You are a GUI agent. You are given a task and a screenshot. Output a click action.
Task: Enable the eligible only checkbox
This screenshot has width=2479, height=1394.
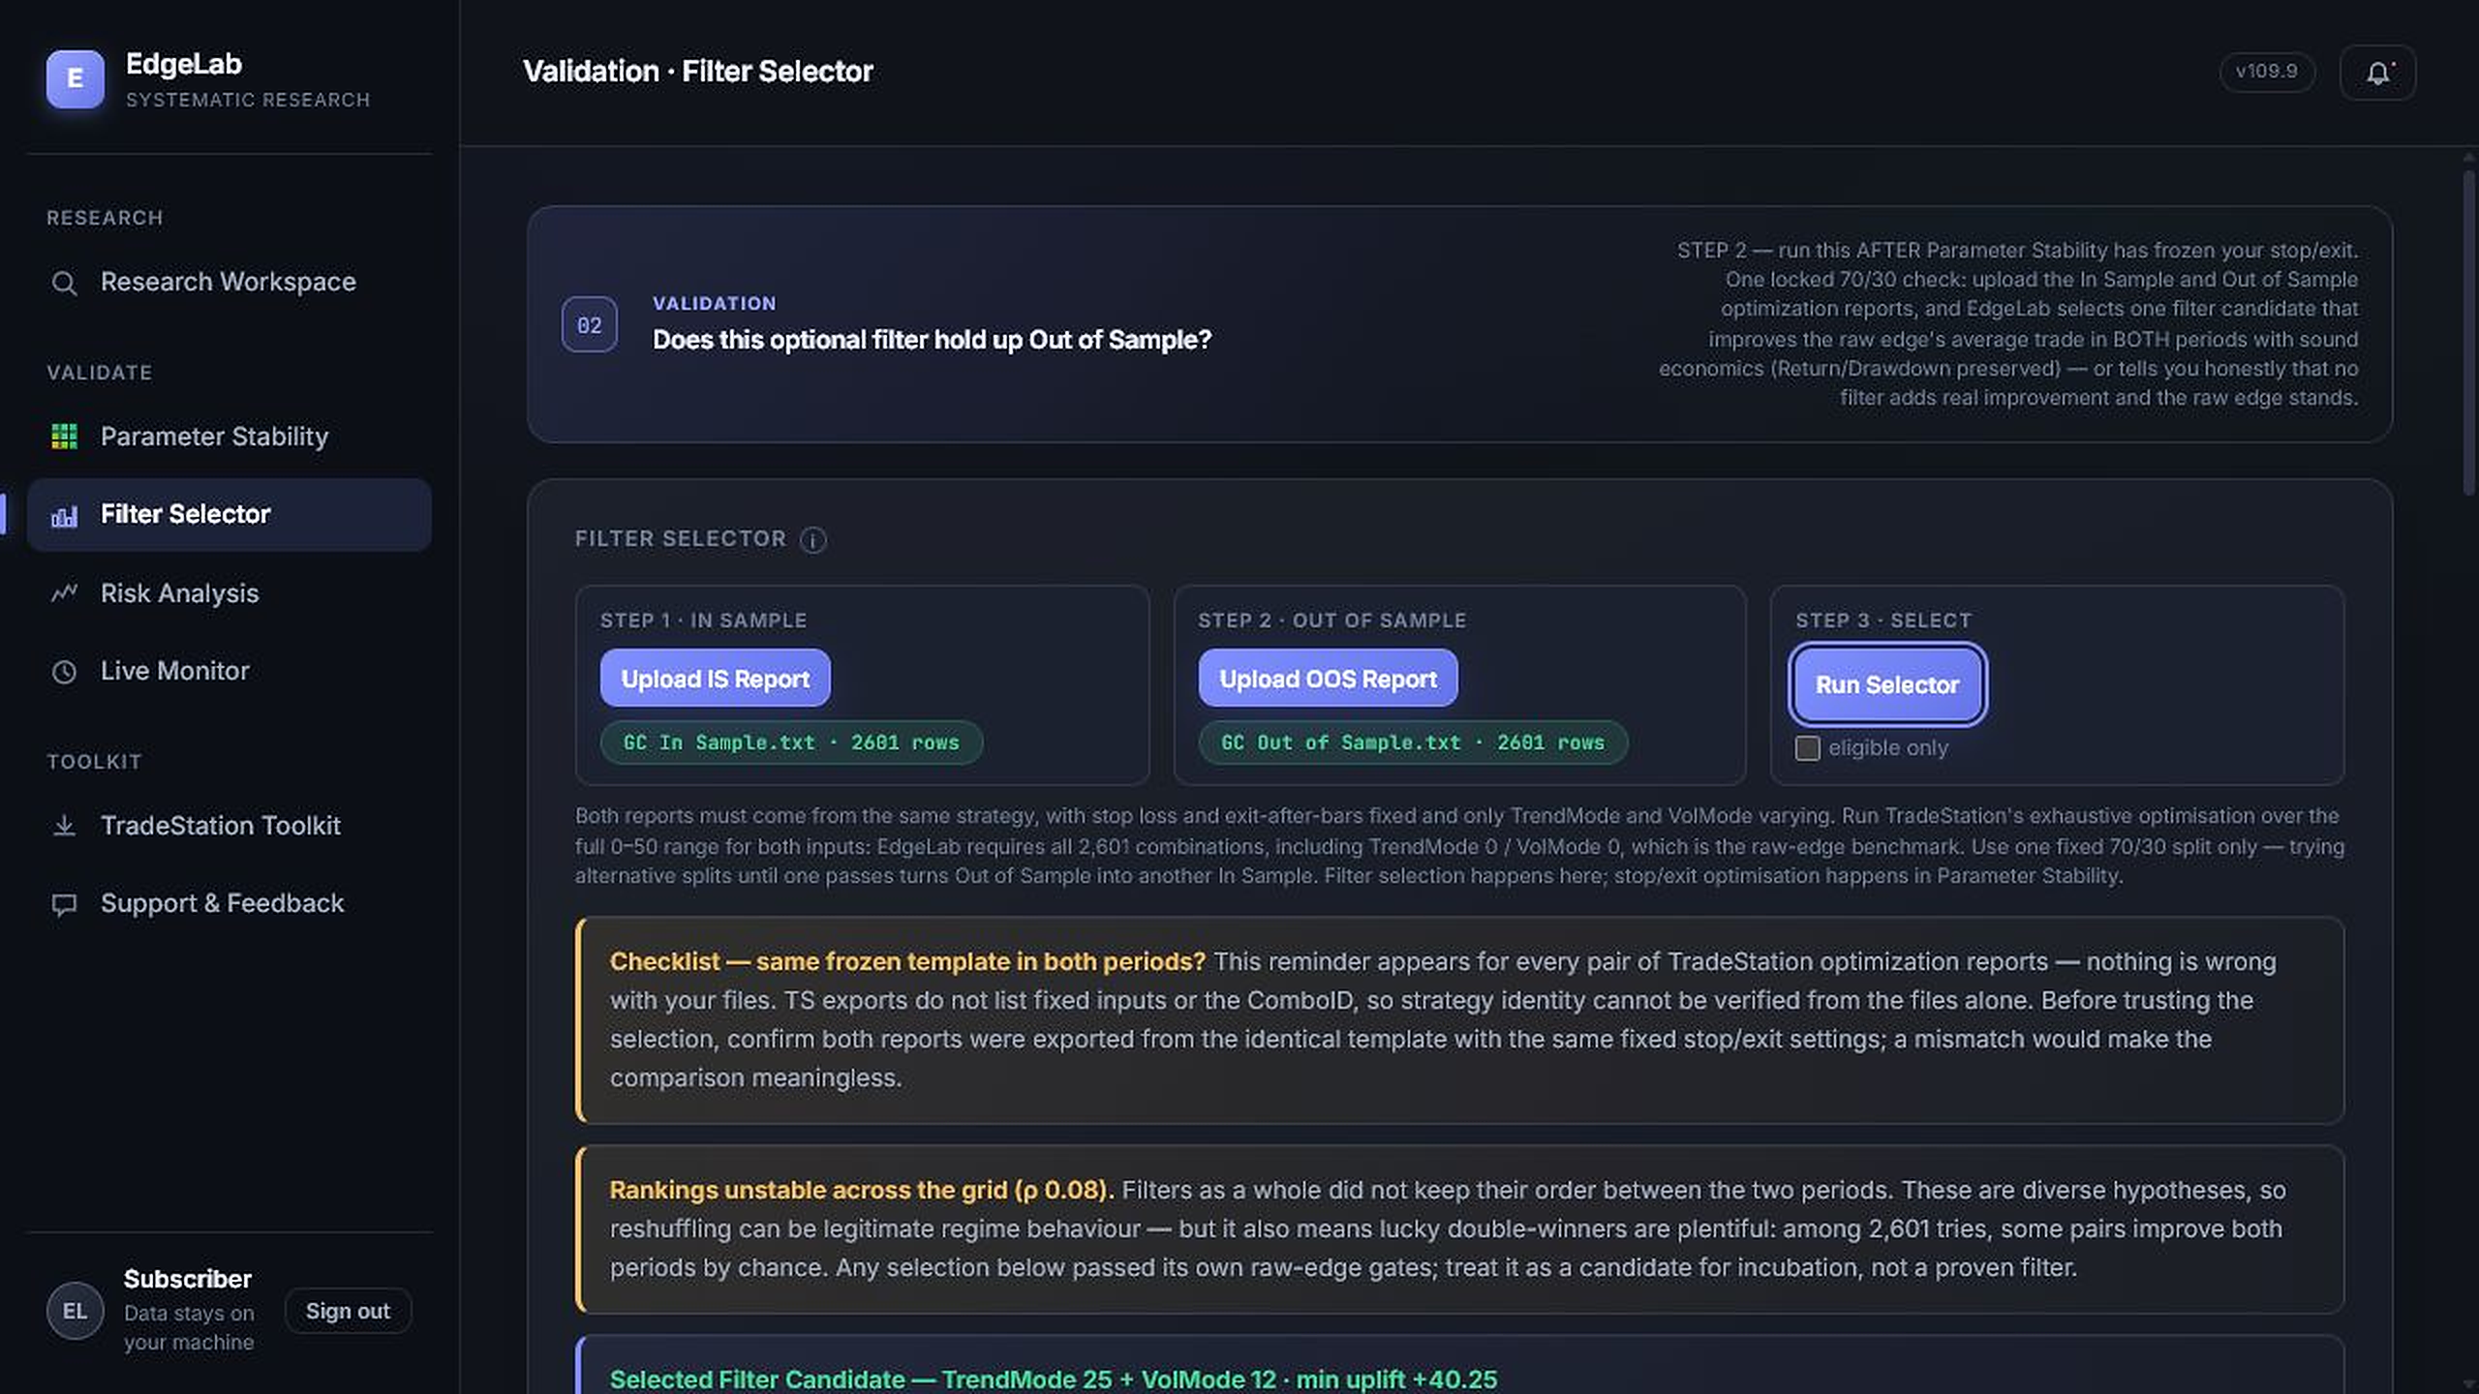(1807, 748)
